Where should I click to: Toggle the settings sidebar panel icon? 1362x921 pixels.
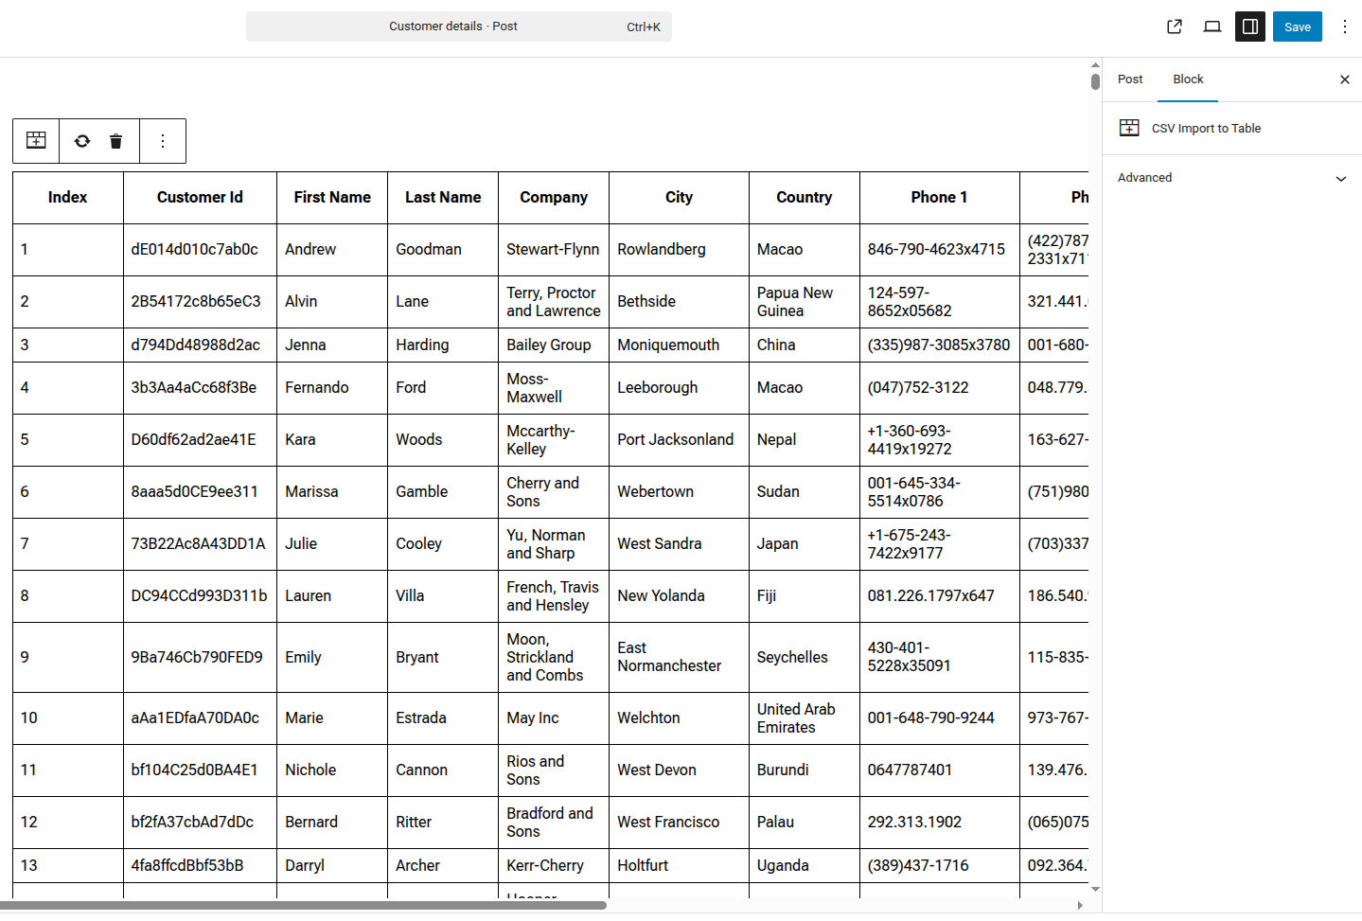[1250, 27]
